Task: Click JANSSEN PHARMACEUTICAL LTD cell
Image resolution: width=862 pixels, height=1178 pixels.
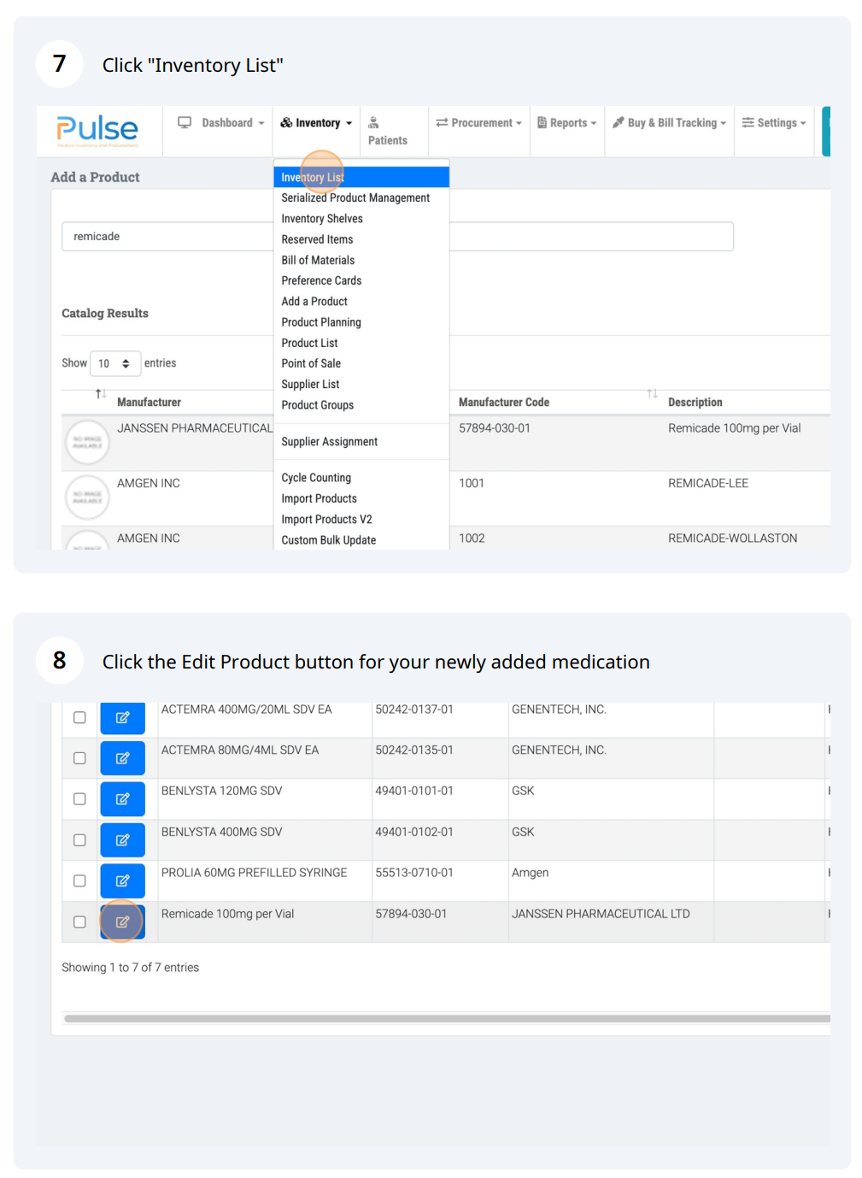Action: (601, 914)
